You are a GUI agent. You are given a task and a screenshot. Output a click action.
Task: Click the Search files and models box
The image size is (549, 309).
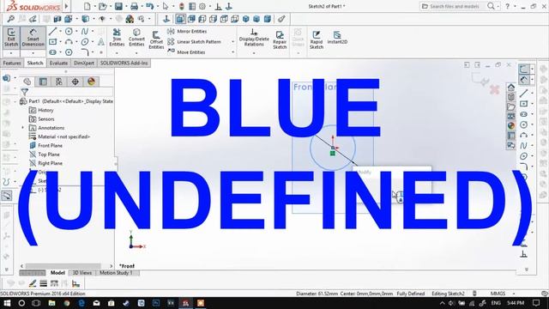[x=454, y=6]
